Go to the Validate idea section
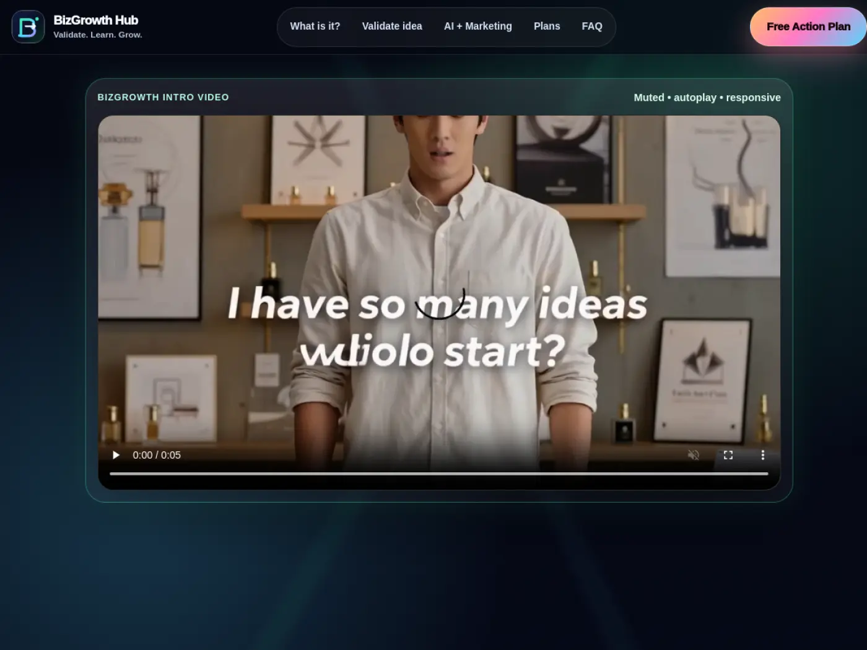The height and width of the screenshot is (650, 867). 392,26
